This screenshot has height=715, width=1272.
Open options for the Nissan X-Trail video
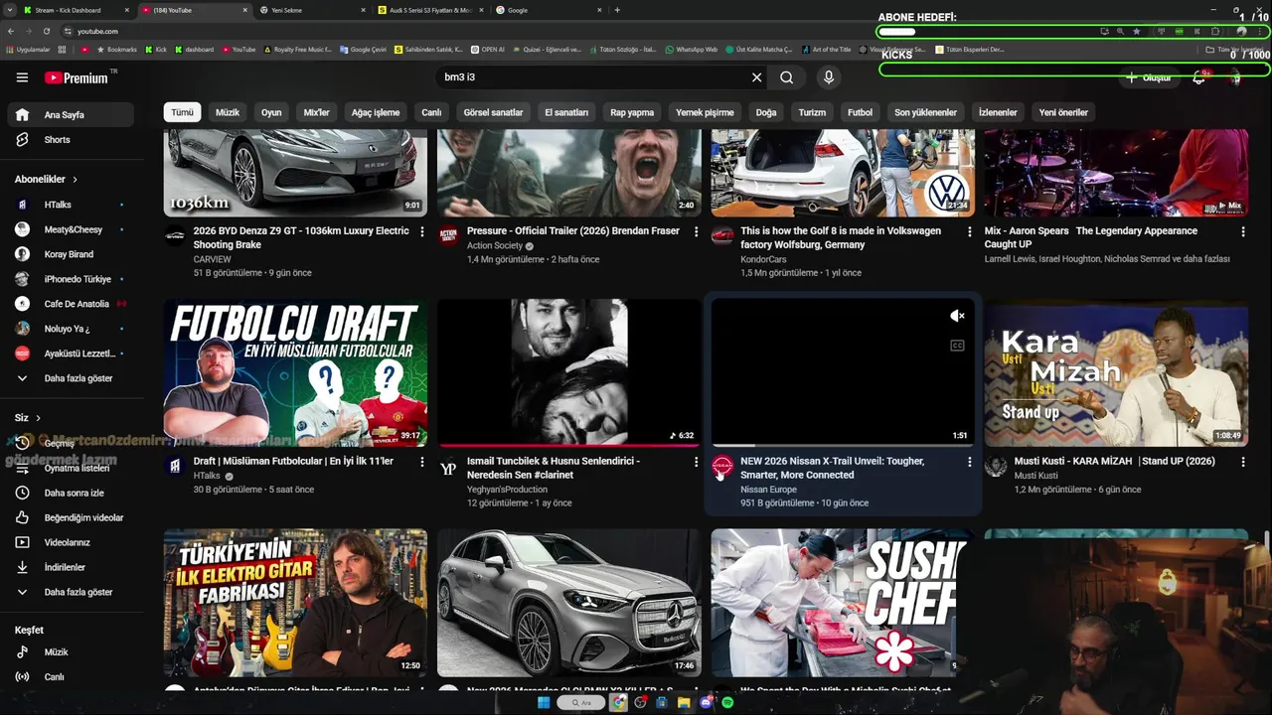point(970,462)
